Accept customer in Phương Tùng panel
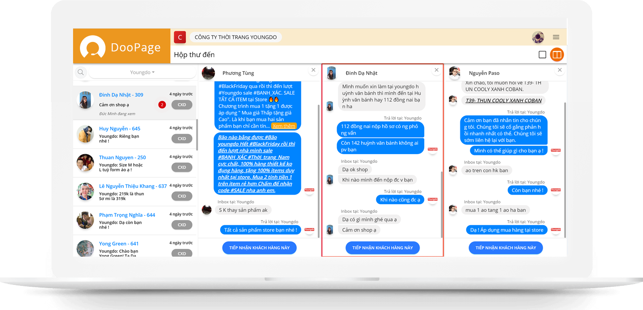Viewport: 643px width, 310px height. pyautogui.click(x=259, y=248)
